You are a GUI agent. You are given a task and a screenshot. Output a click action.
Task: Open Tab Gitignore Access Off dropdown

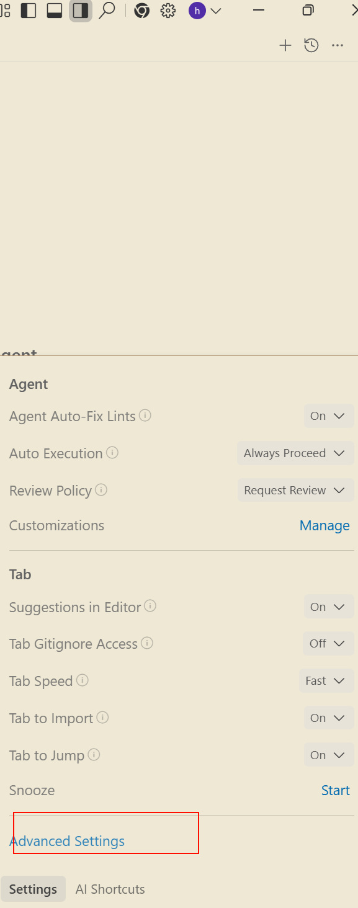click(x=328, y=644)
